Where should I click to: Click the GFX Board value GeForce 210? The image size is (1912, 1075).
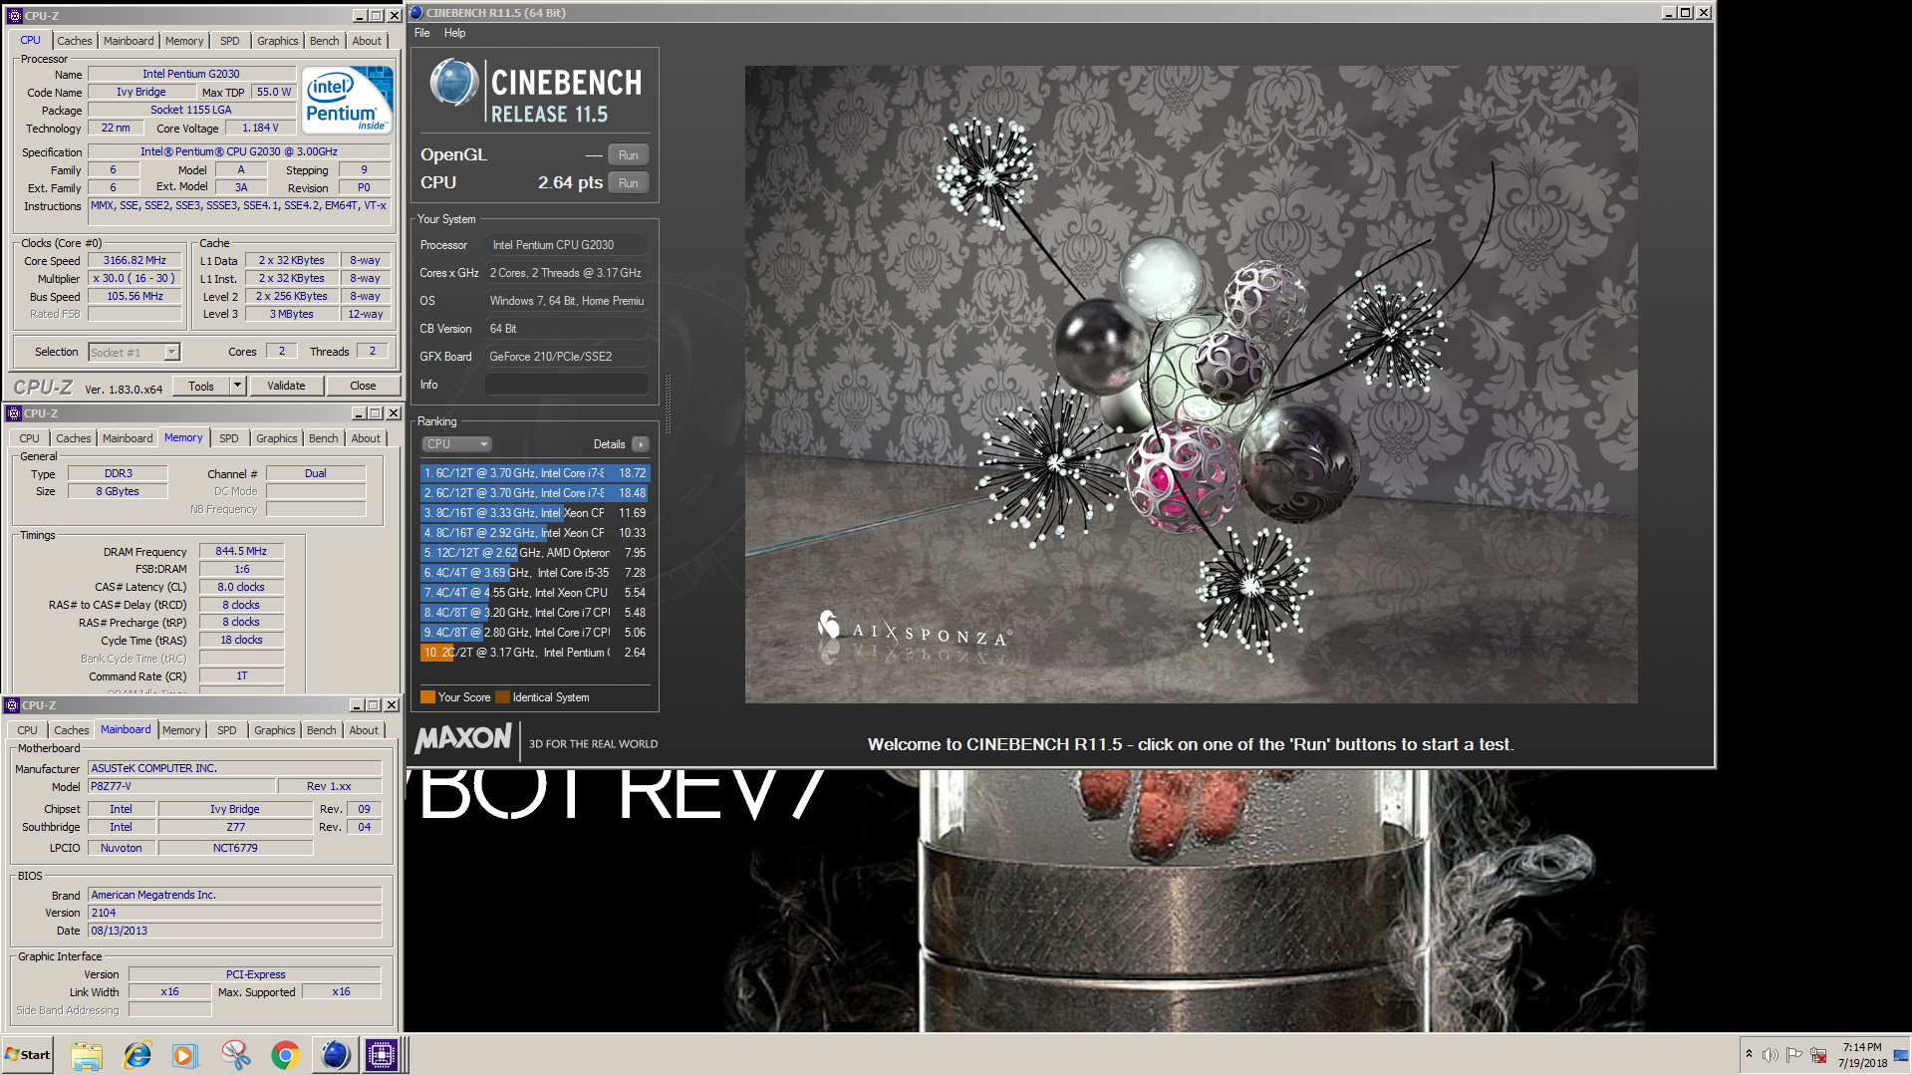tap(566, 357)
